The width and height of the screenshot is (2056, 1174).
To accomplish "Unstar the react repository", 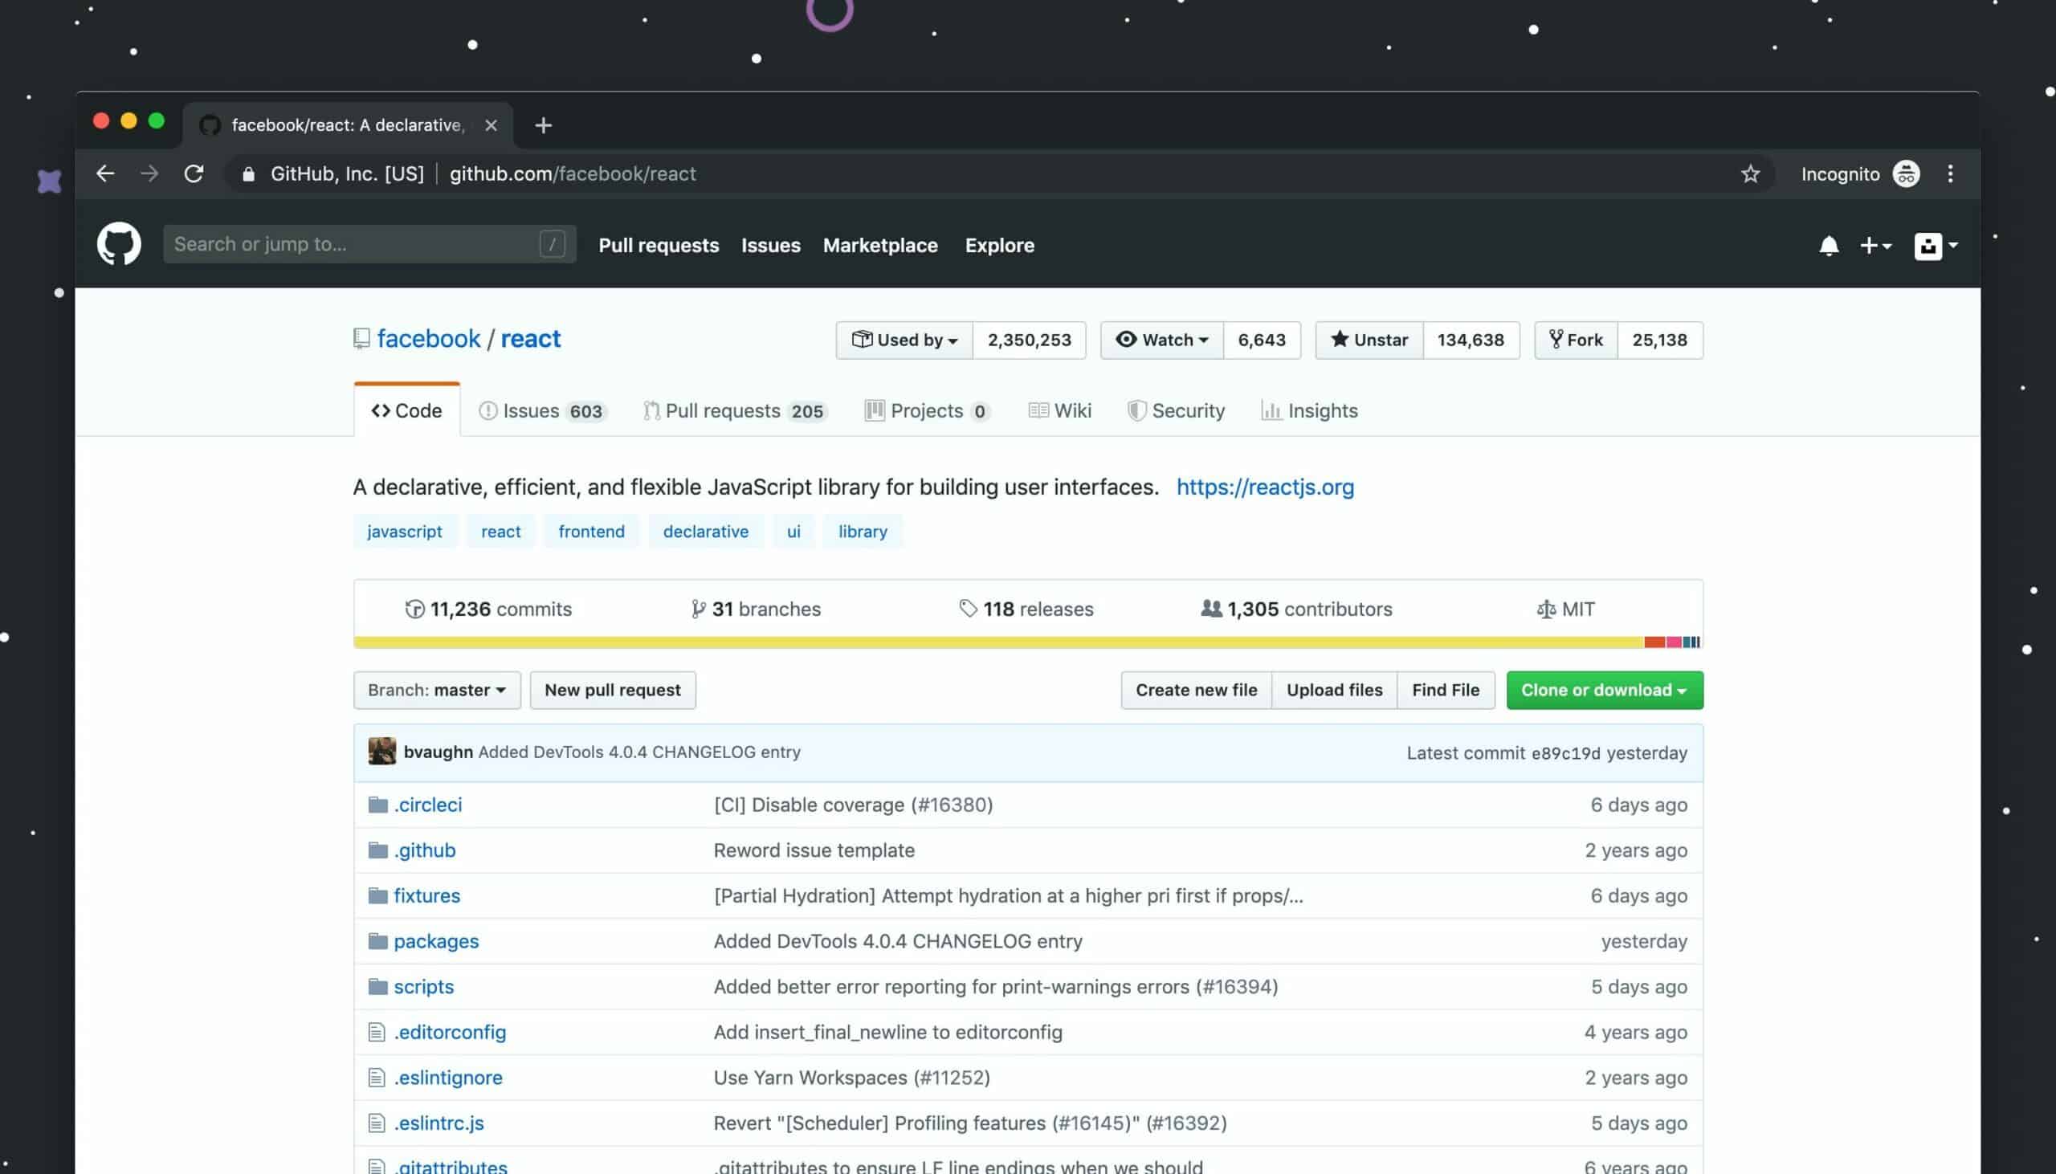I will [x=1369, y=340].
